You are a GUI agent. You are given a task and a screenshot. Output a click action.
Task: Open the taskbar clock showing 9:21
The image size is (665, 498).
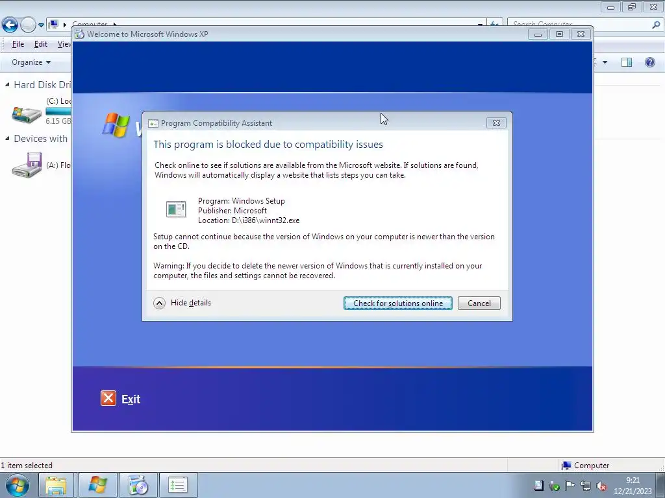pos(633,486)
